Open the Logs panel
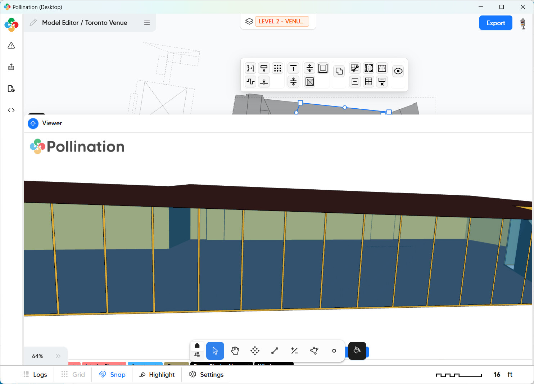The height and width of the screenshot is (384, 534). click(35, 374)
